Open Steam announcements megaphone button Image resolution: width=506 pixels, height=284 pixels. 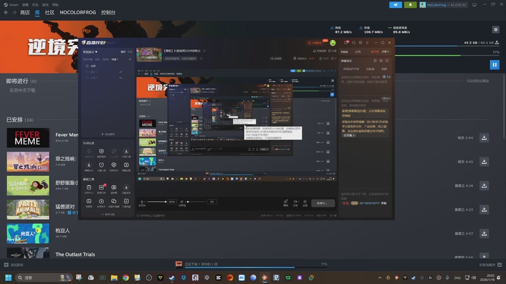coord(395,5)
